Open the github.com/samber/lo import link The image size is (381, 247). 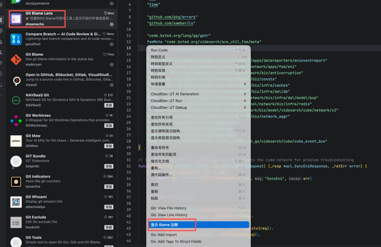pyautogui.click(x=171, y=23)
